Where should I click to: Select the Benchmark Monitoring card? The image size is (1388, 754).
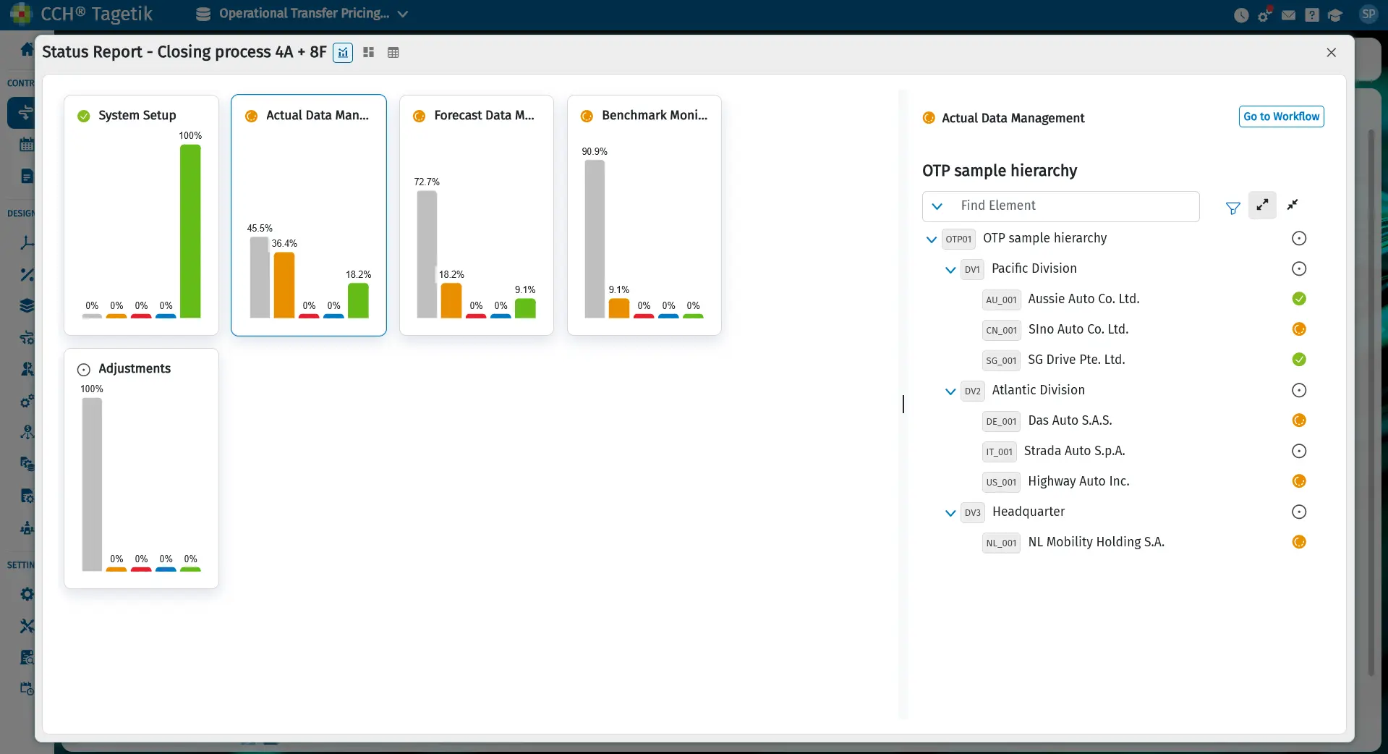pos(644,215)
